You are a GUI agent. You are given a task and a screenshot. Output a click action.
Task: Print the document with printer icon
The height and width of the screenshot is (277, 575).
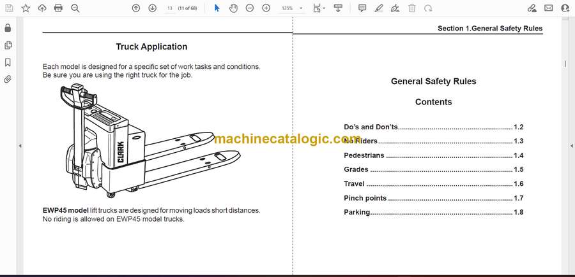coord(58,8)
